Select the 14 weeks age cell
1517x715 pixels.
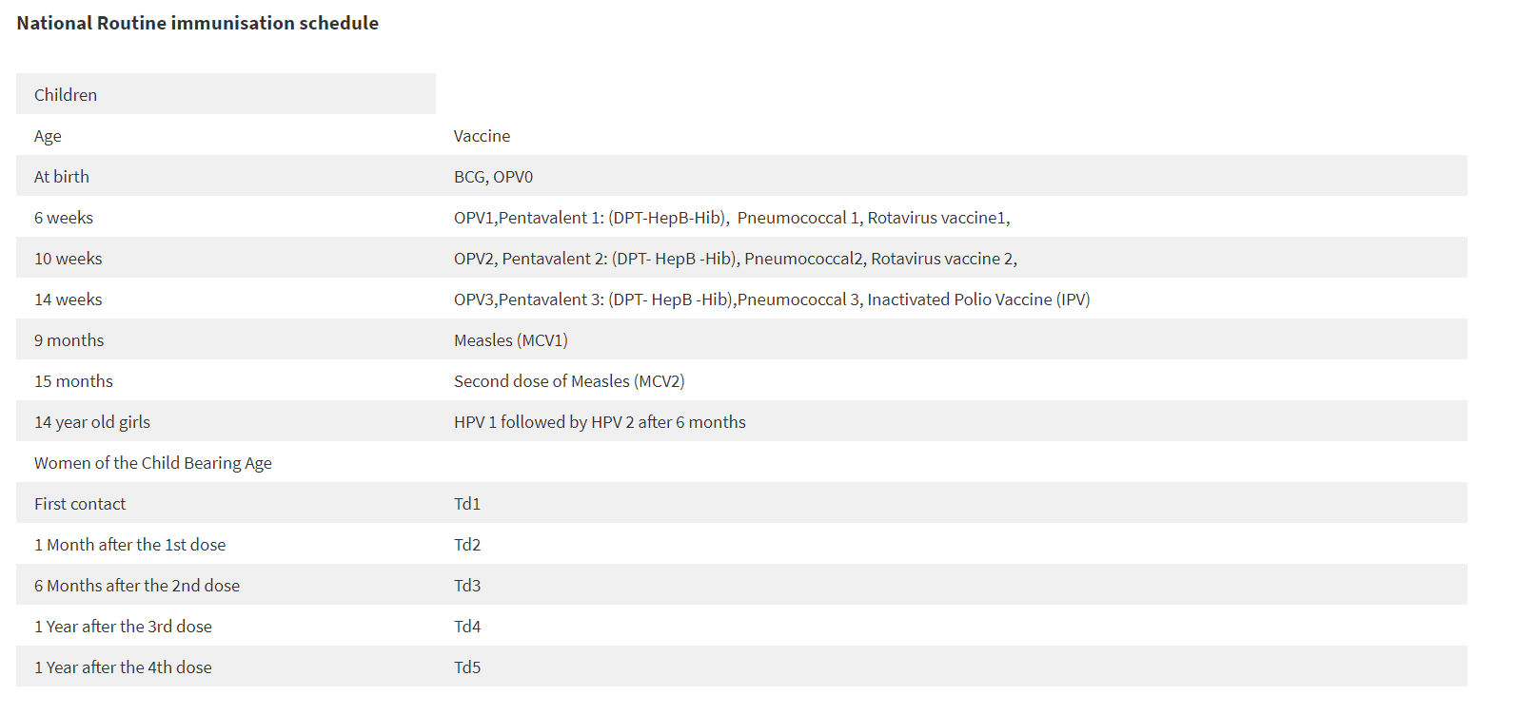pos(69,300)
